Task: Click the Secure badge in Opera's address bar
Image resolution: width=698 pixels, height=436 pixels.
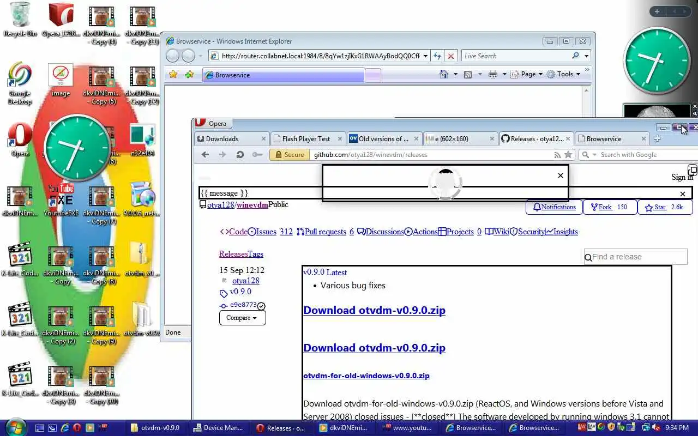Action: point(290,155)
